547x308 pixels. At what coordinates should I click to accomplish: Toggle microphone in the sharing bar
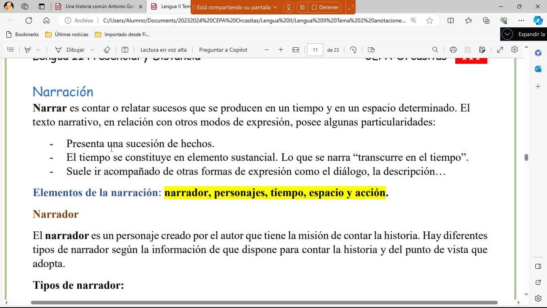pos(288,7)
